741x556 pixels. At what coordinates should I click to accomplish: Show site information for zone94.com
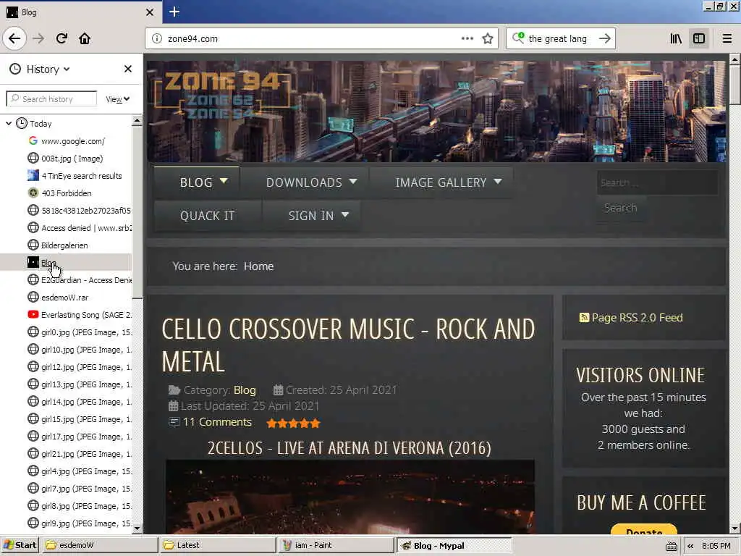coord(157,39)
